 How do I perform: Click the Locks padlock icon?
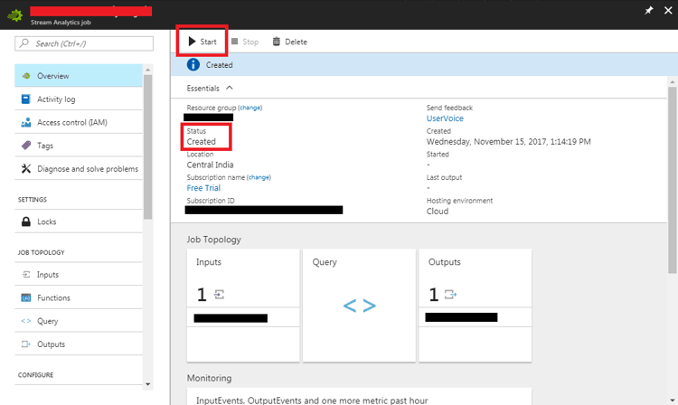coord(26,221)
